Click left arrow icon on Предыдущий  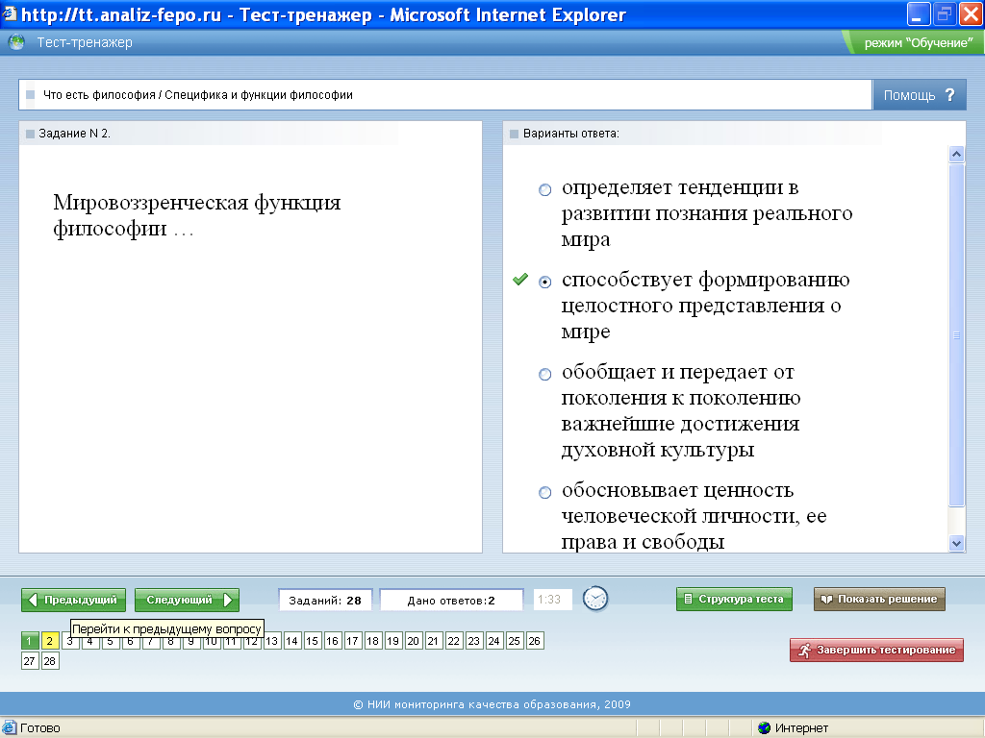point(34,600)
